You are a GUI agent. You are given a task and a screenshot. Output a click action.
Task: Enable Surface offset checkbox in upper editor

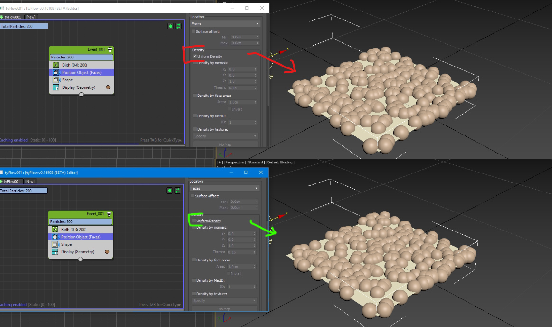tap(194, 31)
